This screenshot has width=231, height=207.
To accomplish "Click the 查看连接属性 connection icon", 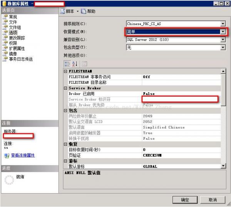I will (x=7, y=155).
